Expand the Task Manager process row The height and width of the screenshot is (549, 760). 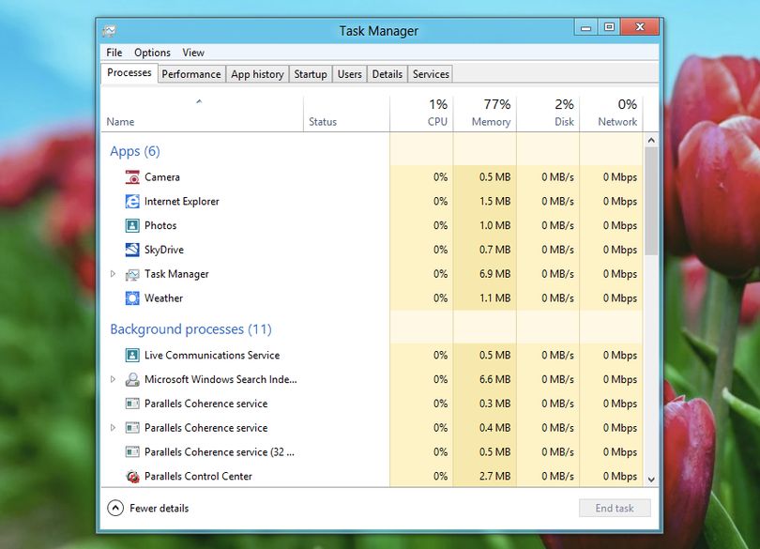[113, 274]
